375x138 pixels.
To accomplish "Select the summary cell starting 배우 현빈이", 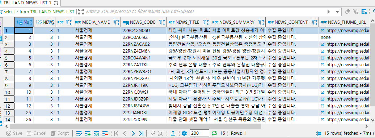I will click(238, 78).
